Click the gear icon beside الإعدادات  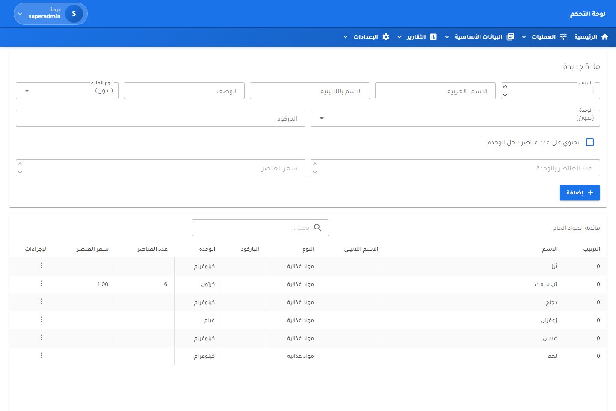click(386, 37)
